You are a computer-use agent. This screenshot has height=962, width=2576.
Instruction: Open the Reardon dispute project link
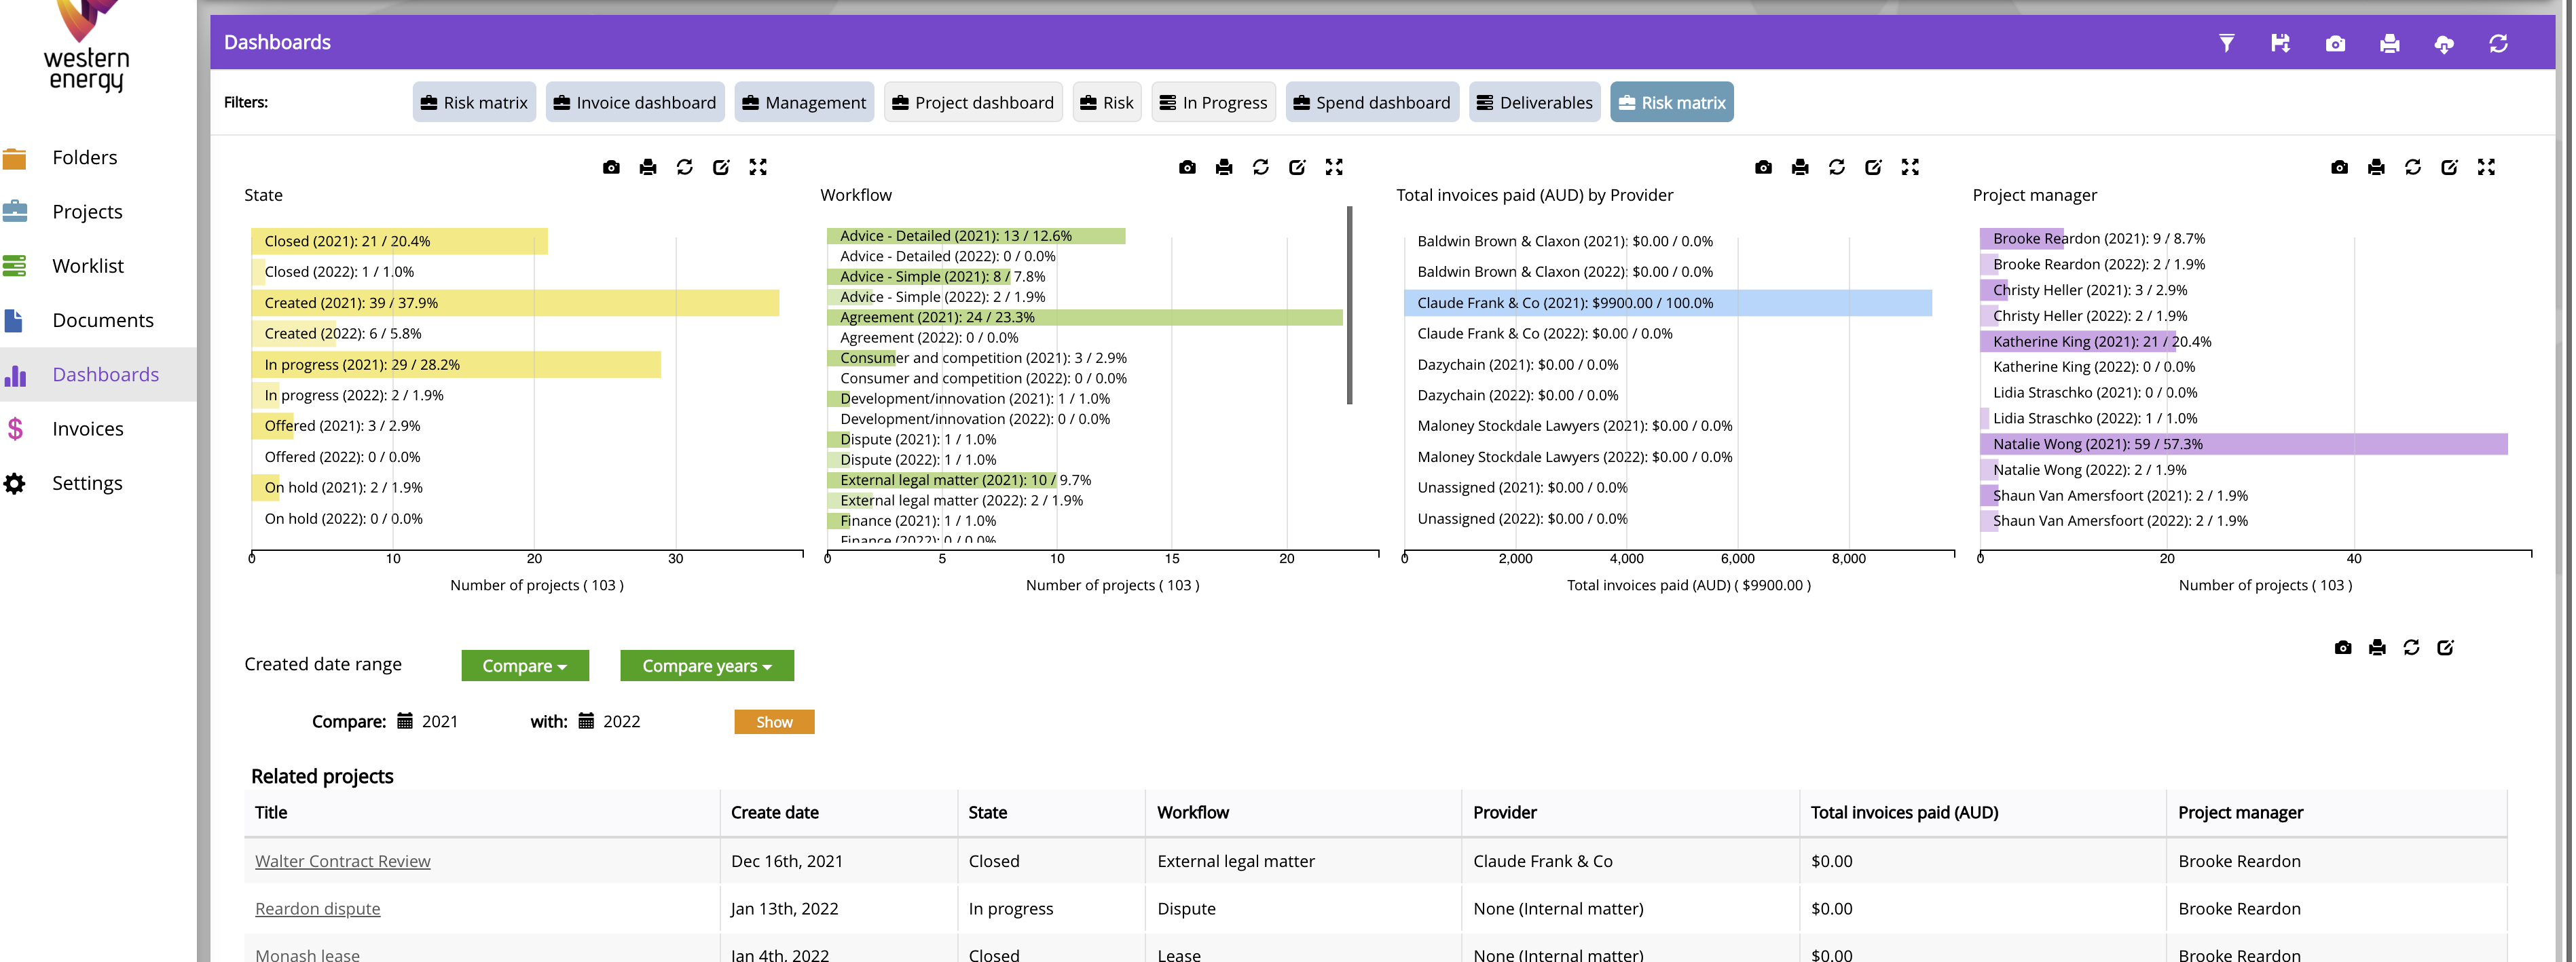click(x=318, y=909)
